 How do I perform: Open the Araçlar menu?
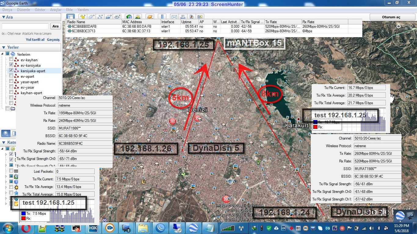(56, 10)
